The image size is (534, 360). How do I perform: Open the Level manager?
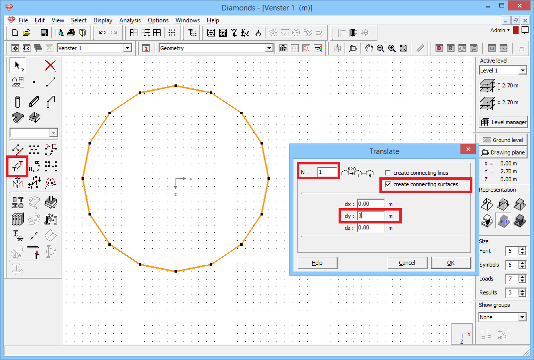(x=503, y=122)
